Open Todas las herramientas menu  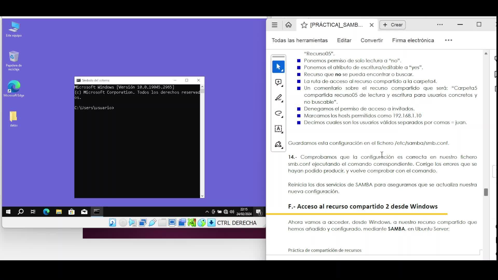(300, 40)
